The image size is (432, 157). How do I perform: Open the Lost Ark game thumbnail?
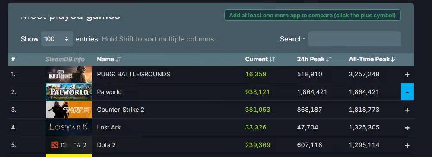(x=69, y=127)
